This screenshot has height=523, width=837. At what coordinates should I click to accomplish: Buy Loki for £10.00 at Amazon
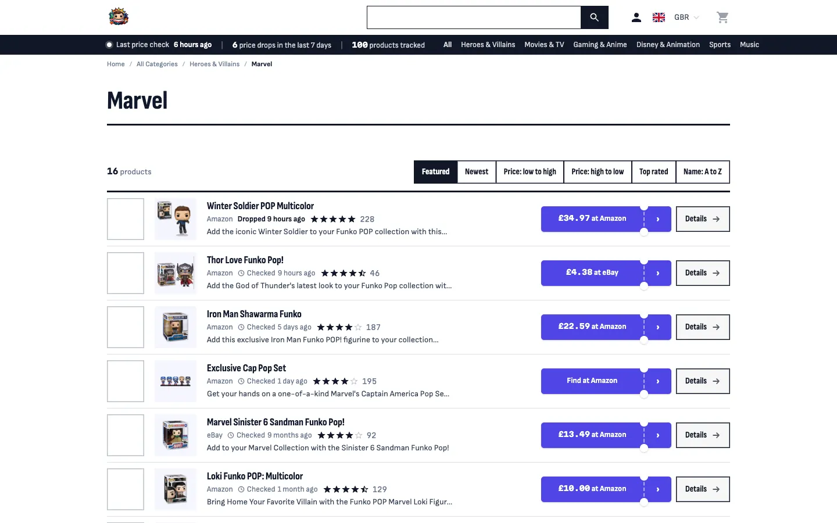coord(592,489)
